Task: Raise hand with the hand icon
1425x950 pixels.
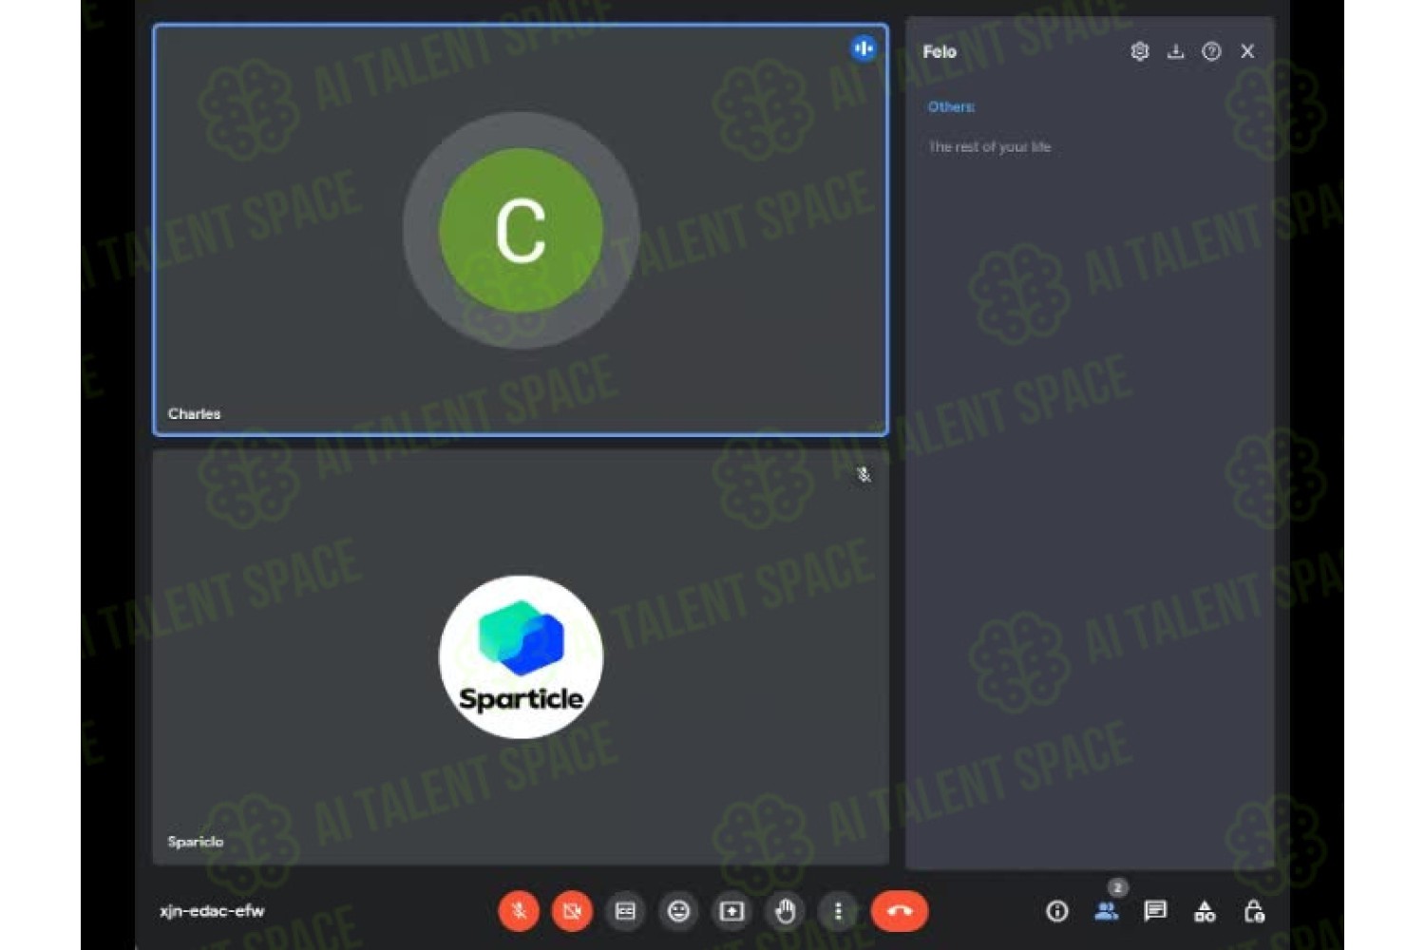Action: 785,911
